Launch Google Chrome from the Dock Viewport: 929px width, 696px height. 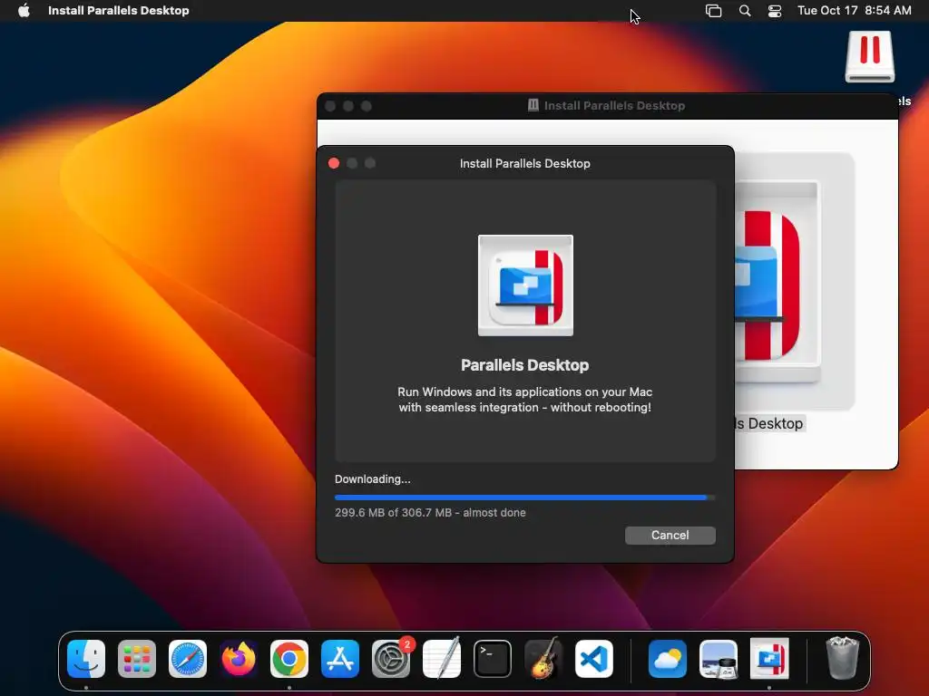[289, 659]
